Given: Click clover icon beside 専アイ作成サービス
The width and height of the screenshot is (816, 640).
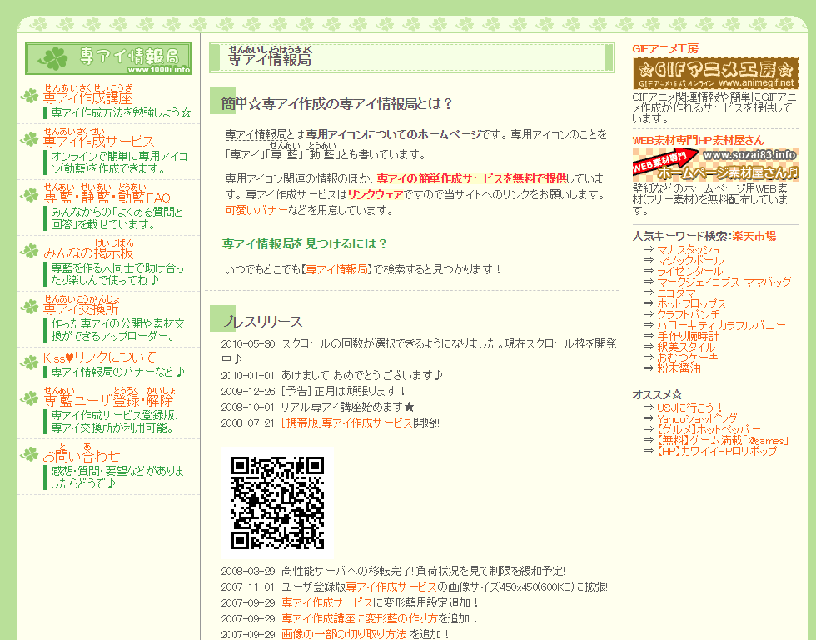Looking at the screenshot, I should pyautogui.click(x=30, y=140).
